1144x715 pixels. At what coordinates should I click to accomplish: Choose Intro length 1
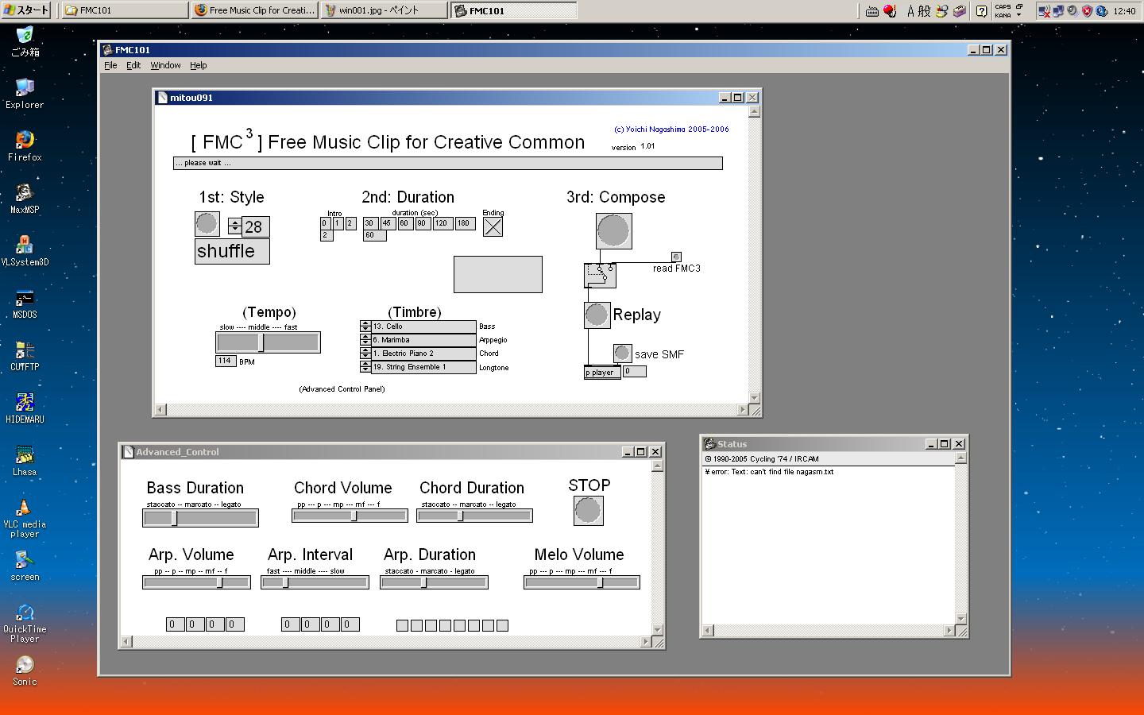pos(338,223)
